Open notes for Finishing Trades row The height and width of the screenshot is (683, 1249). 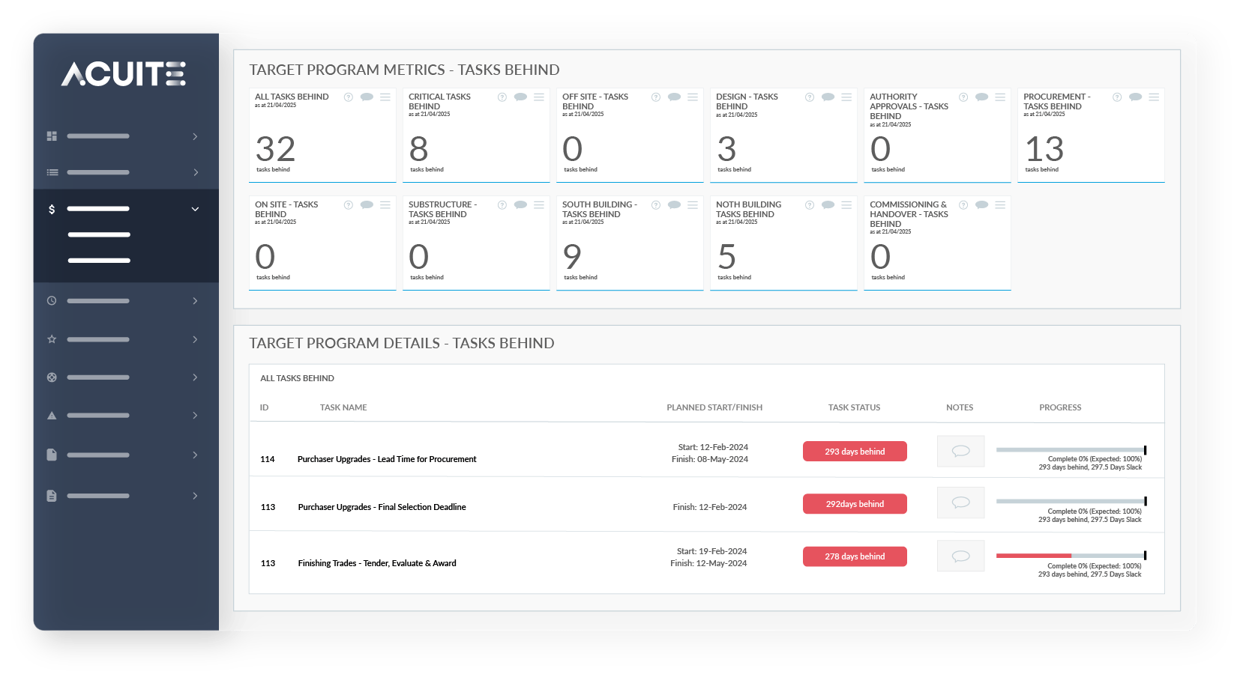(x=960, y=556)
